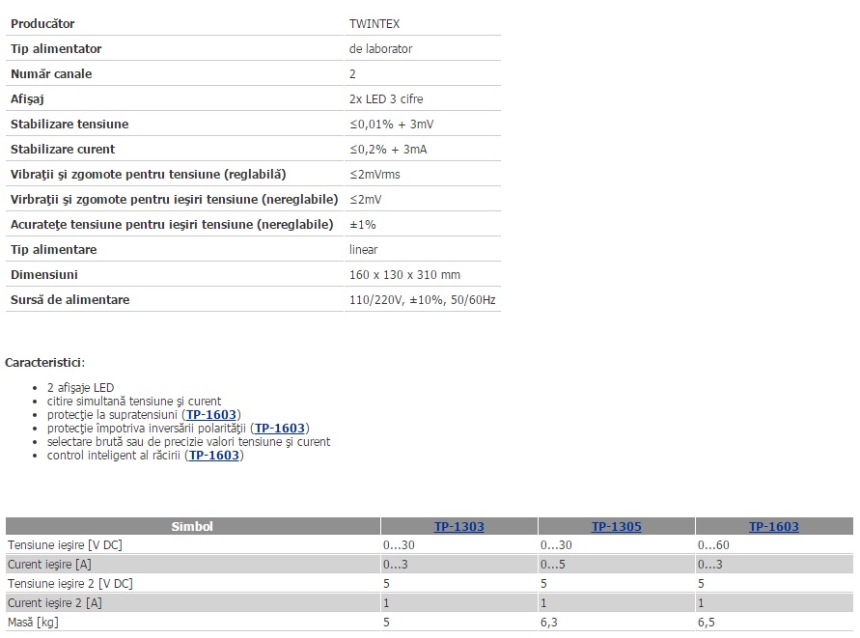Select the '110/220V, ±10%, 50/60Hz' value
Screen dimensions: 860x638
(x=423, y=300)
